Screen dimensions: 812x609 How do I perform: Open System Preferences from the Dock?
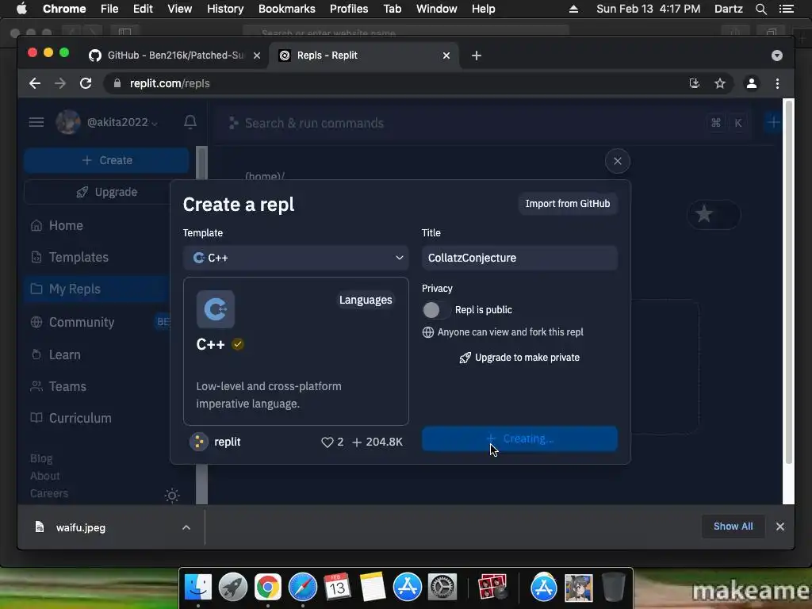click(x=442, y=588)
